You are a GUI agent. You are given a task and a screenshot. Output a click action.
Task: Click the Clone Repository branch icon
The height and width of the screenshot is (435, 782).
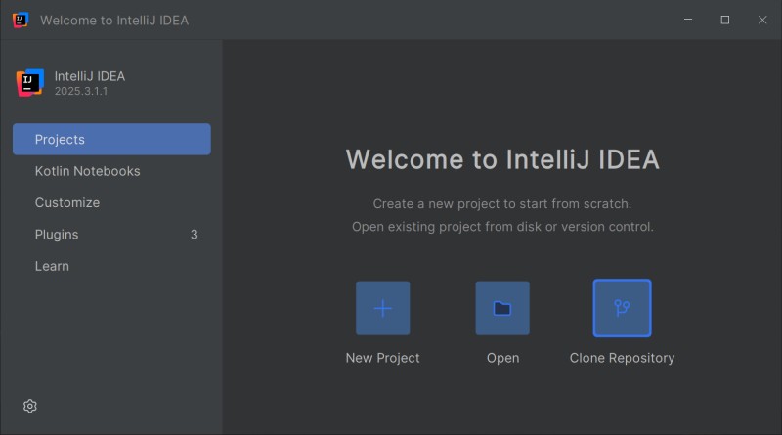622,308
